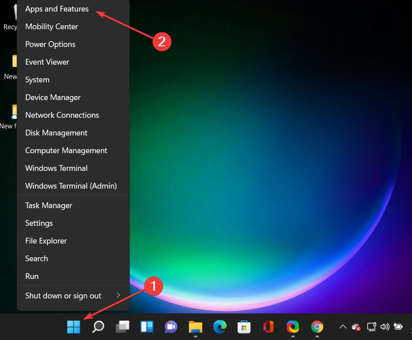Screen dimensions: 412x340
Task: Select Apps and Features from the menu
Action: pyautogui.click(x=57, y=8)
